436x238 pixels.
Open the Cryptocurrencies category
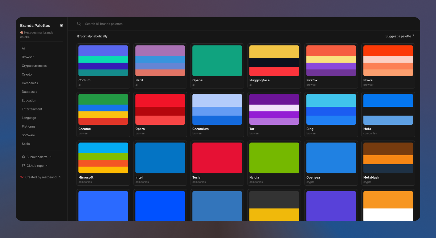[x=34, y=66]
